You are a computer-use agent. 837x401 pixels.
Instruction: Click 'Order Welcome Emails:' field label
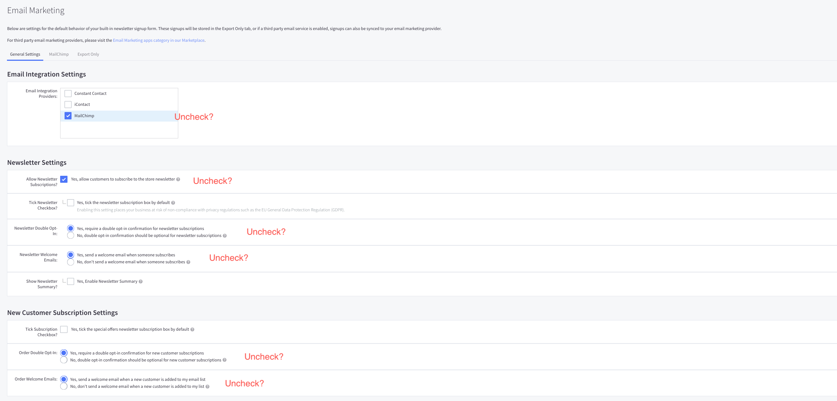coord(36,379)
